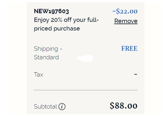Viewport: 163px width, 116px height.
Task: Remove the NEW197603 promo code
Action: click(x=126, y=21)
